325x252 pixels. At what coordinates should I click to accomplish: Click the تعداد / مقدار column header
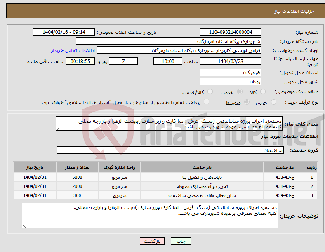77,167
